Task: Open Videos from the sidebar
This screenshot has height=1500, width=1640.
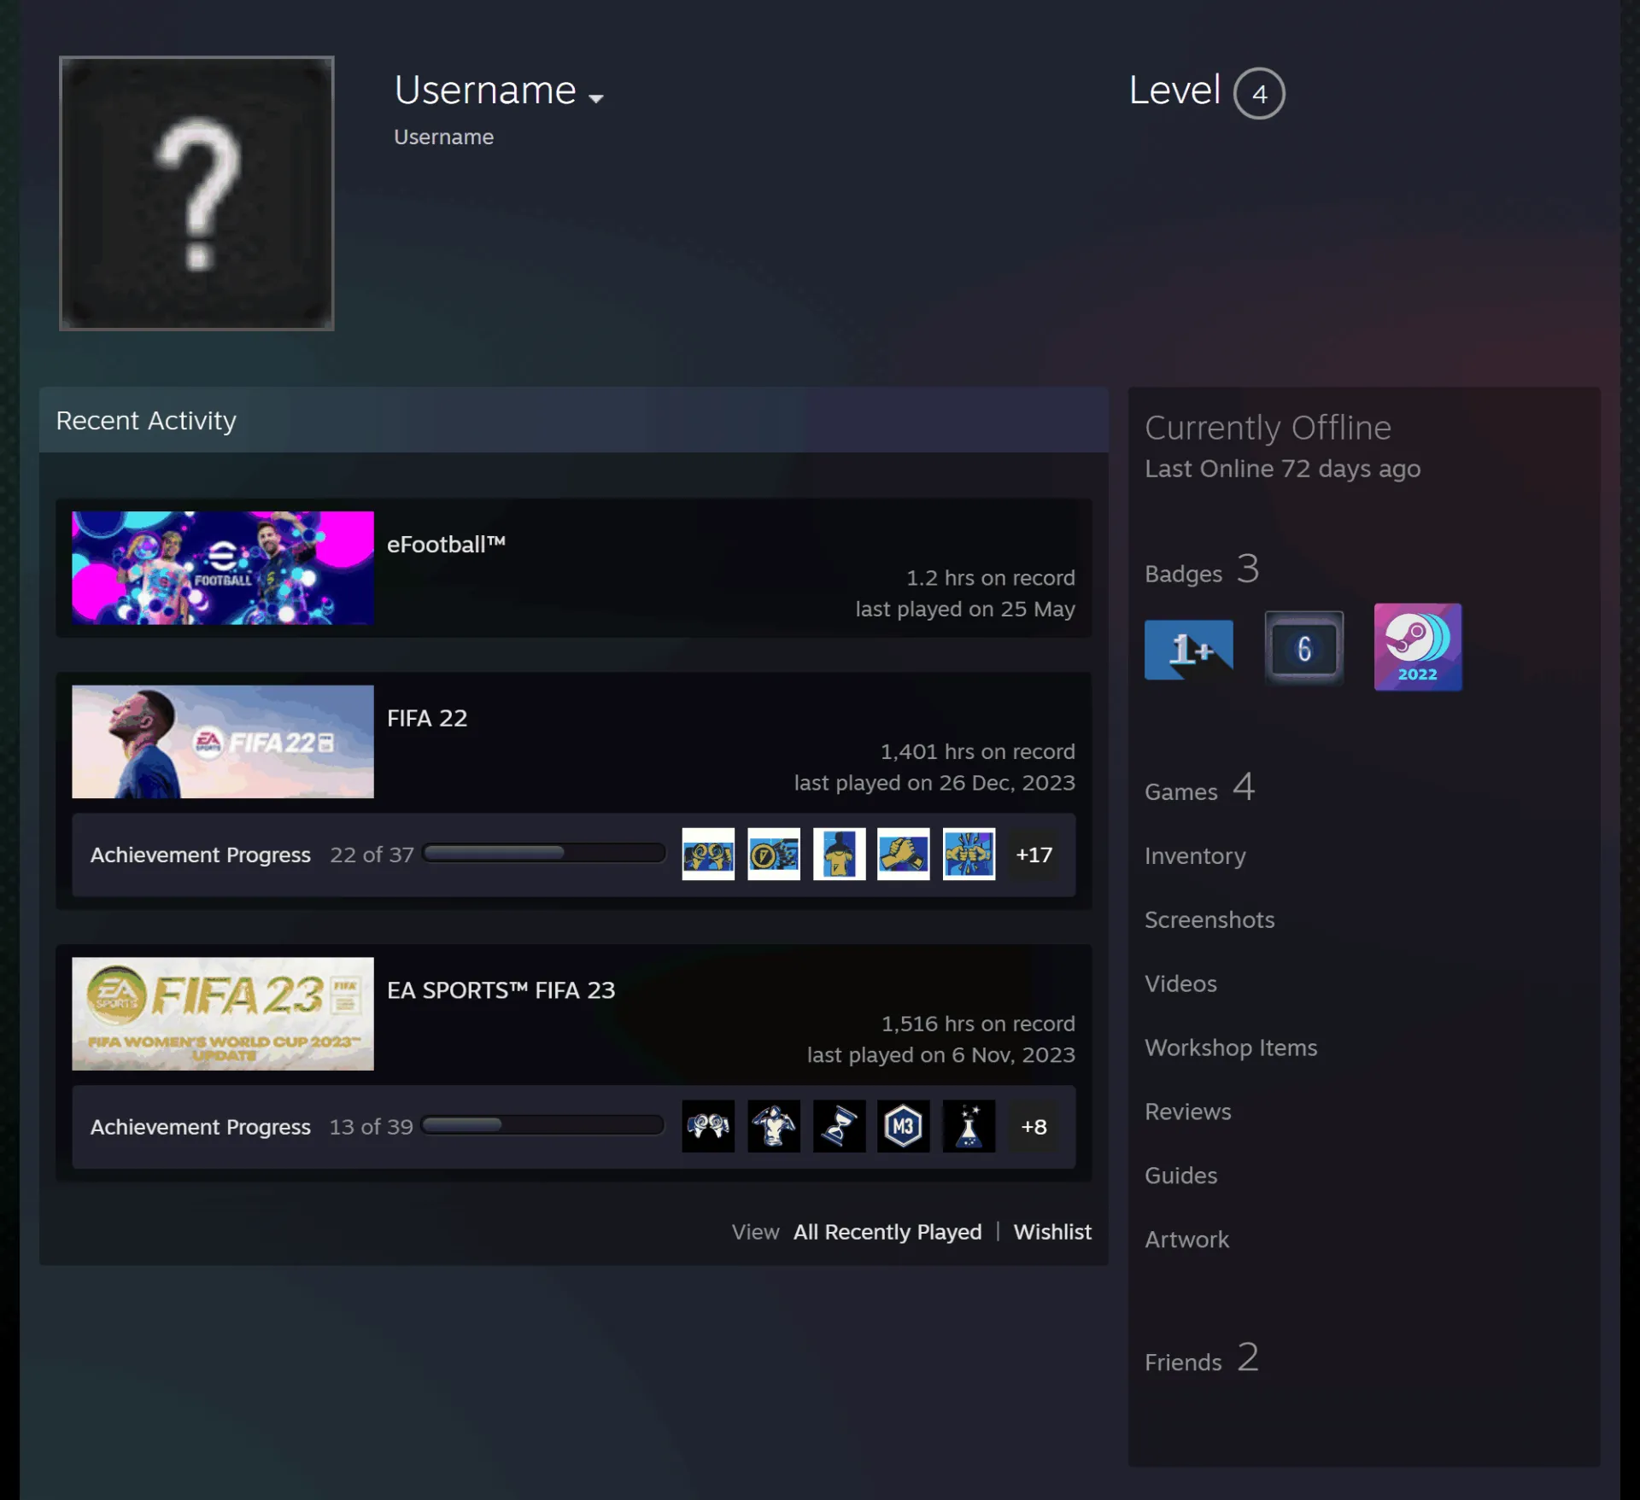Action: coord(1180,983)
